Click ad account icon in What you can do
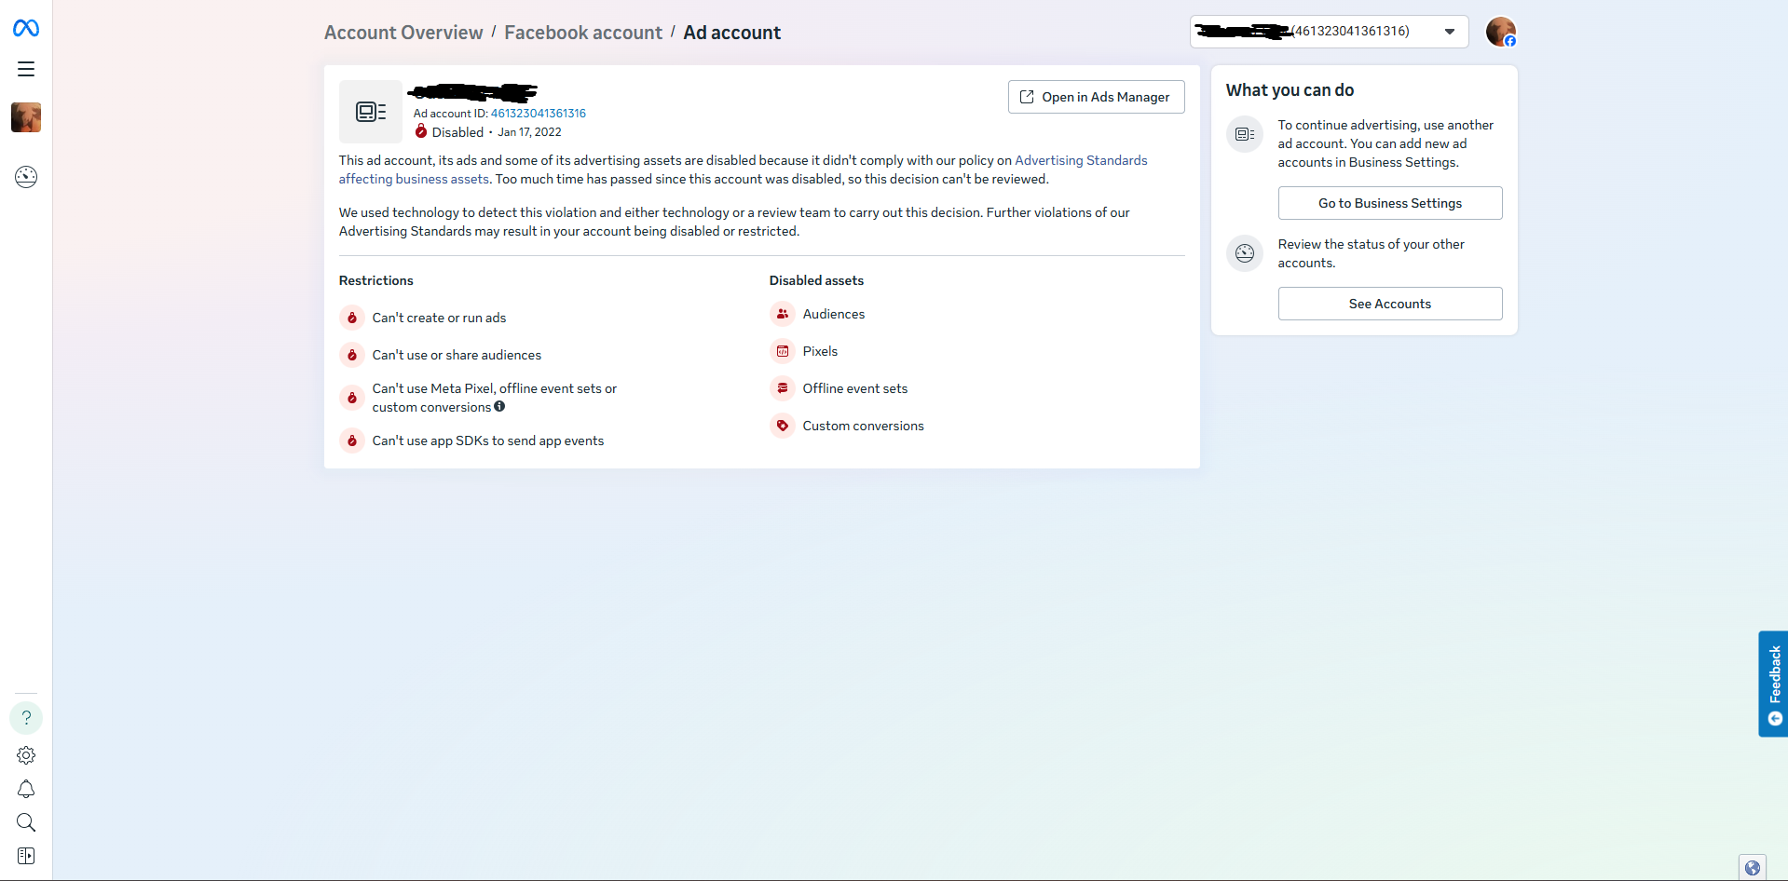 (1245, 134)
